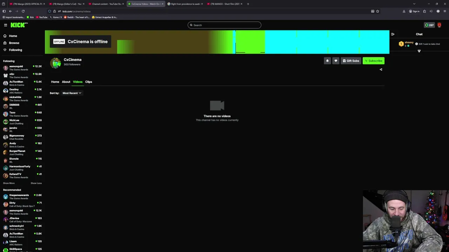The image size is (449, 252).
Task: Click Destiny's avatar in the Following list
Action: tap(5, 91)
